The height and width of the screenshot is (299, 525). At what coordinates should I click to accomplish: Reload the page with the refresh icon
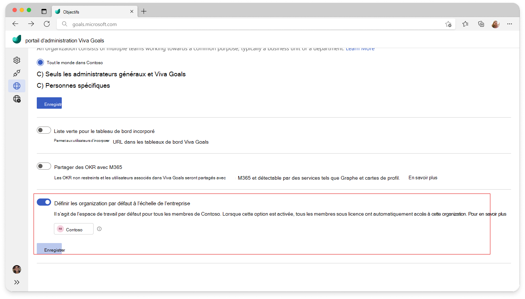tap(47, 24)
